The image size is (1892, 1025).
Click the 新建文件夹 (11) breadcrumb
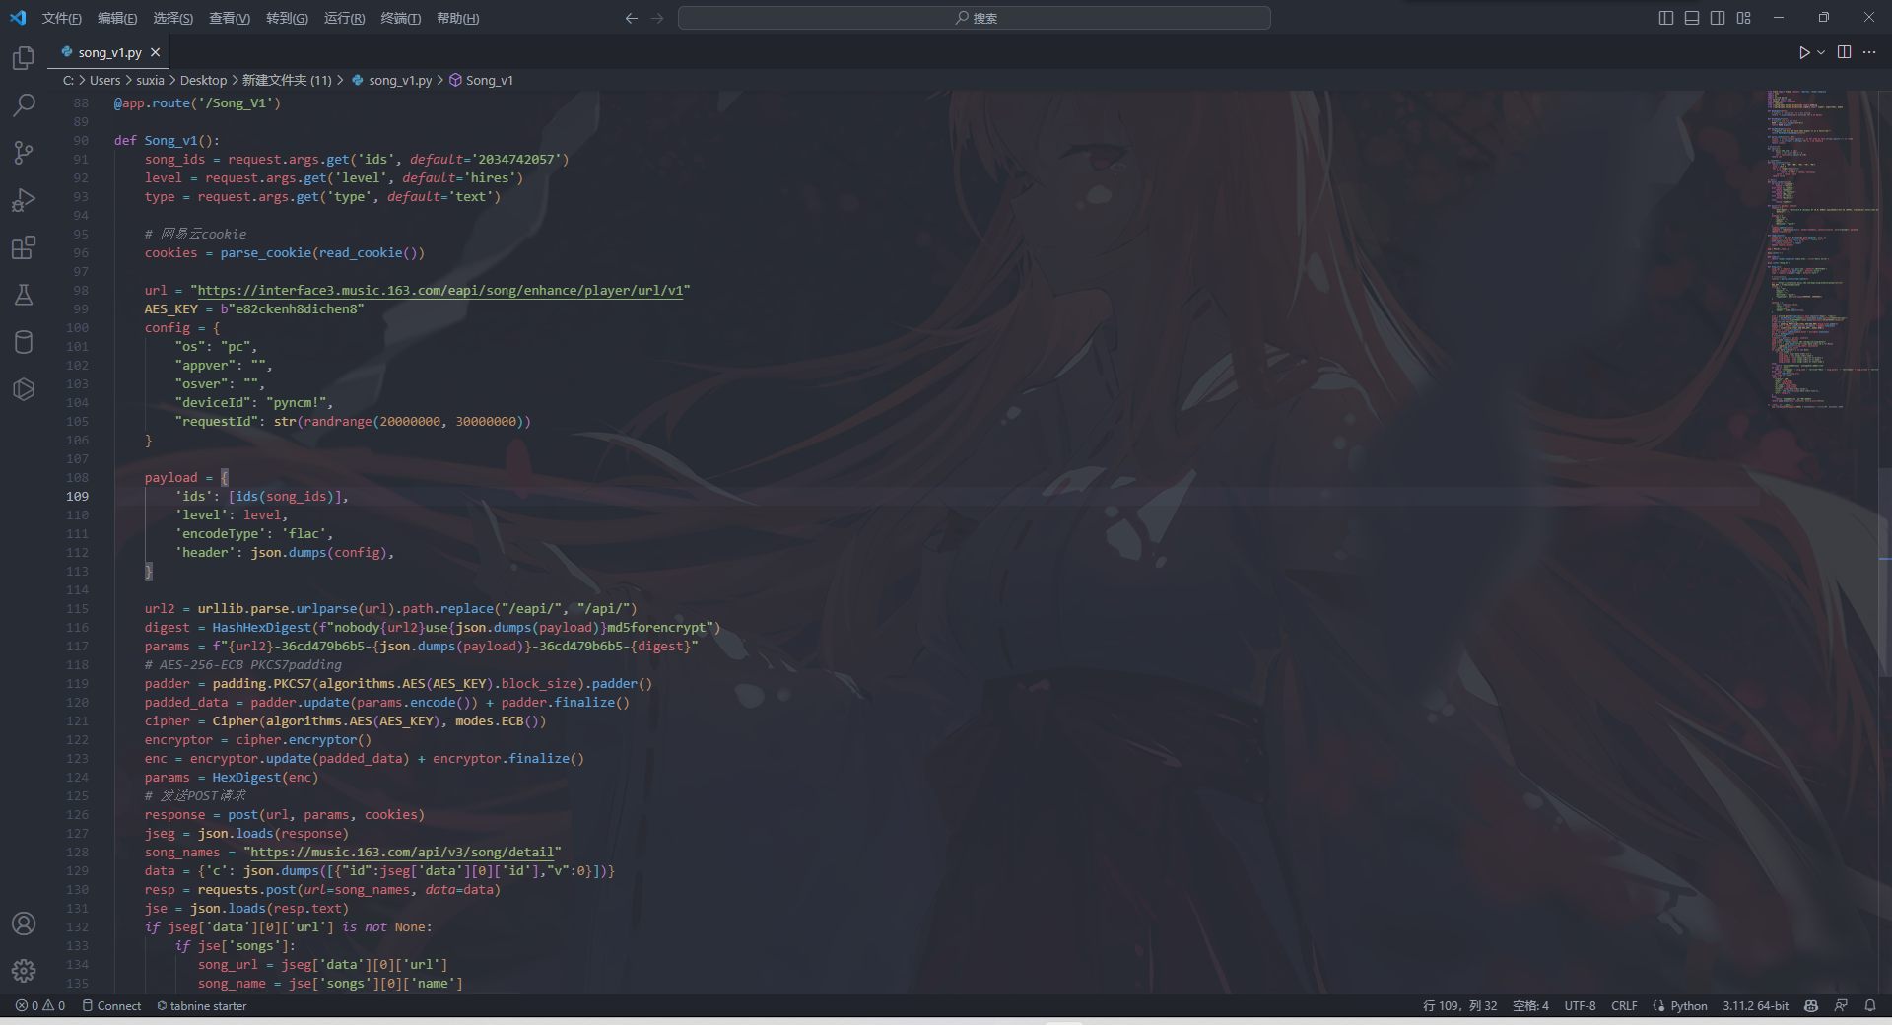(x=287, y=80)
